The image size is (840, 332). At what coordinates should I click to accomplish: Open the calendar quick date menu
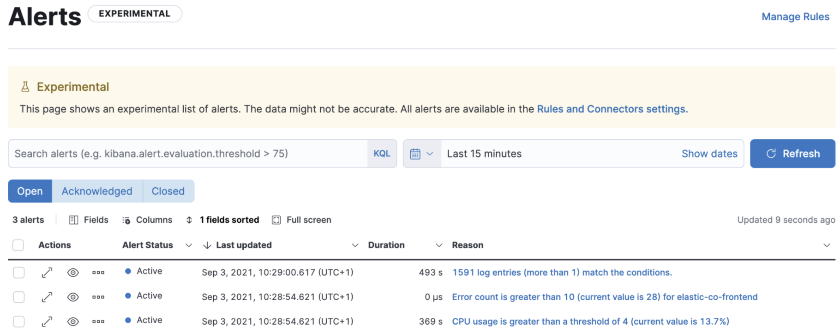click(x=421, y=154)
